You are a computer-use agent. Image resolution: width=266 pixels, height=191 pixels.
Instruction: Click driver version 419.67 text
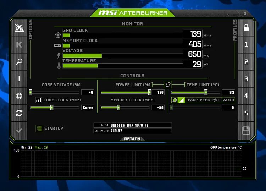(116, 131)
